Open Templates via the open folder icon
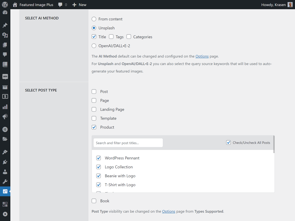Viewport: 295px width, 221px height. [5, 139]
